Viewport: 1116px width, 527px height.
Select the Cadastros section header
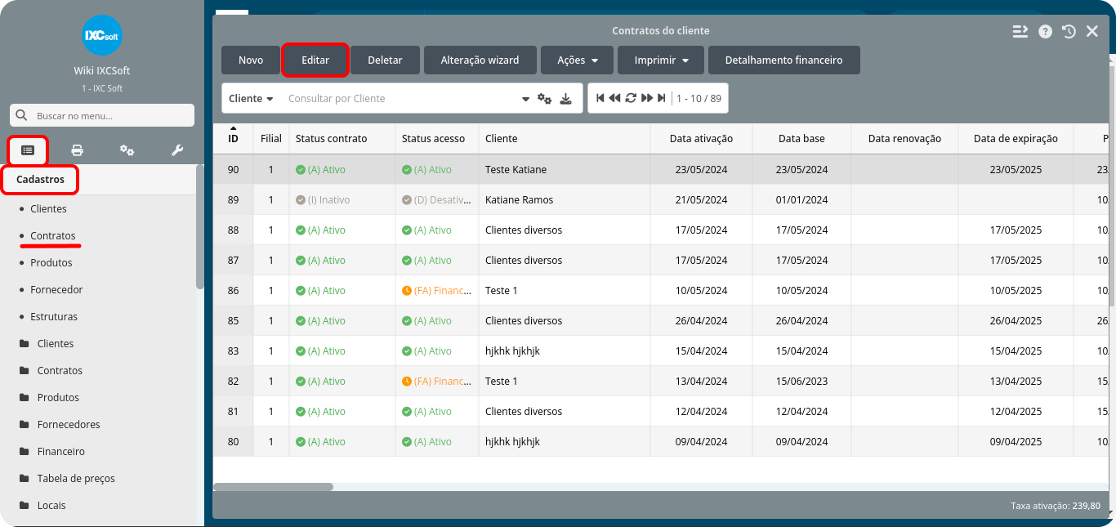coord(40,180)
